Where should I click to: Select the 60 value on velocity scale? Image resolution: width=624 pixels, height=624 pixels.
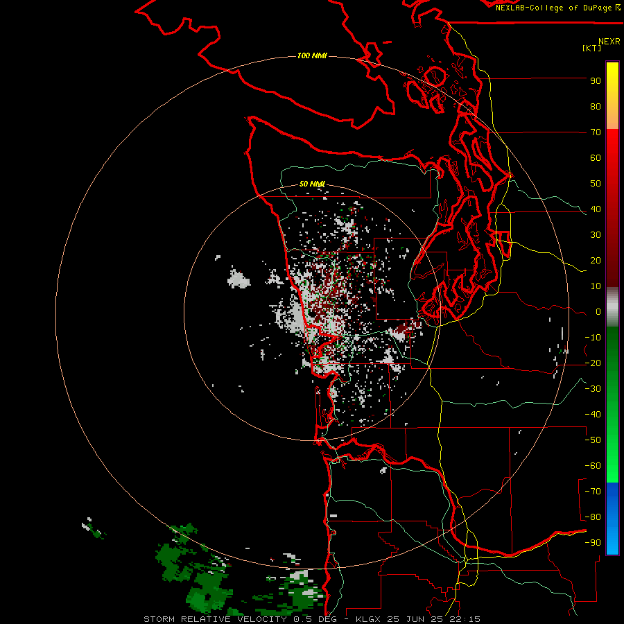pos(596,158)
